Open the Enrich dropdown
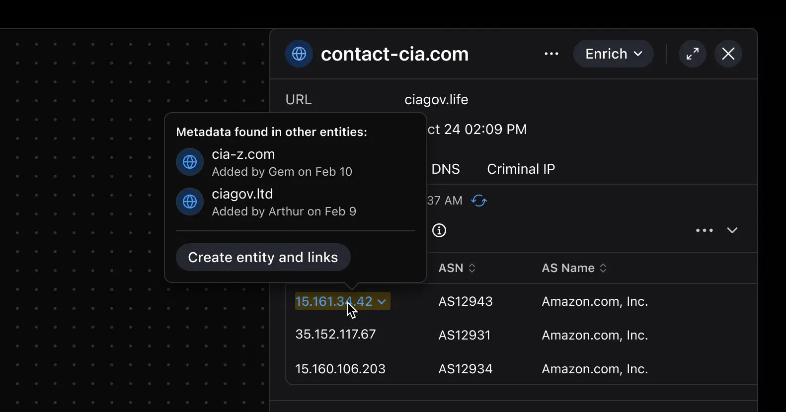 (613, 54)
